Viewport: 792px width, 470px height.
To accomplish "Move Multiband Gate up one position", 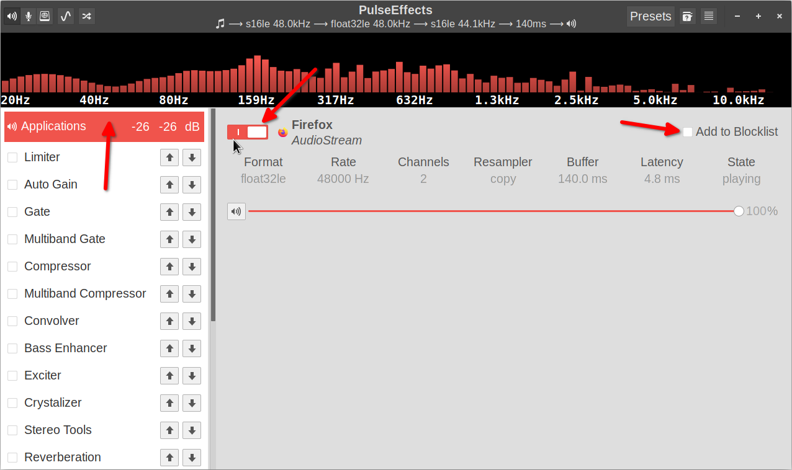I will click(169, 239).
